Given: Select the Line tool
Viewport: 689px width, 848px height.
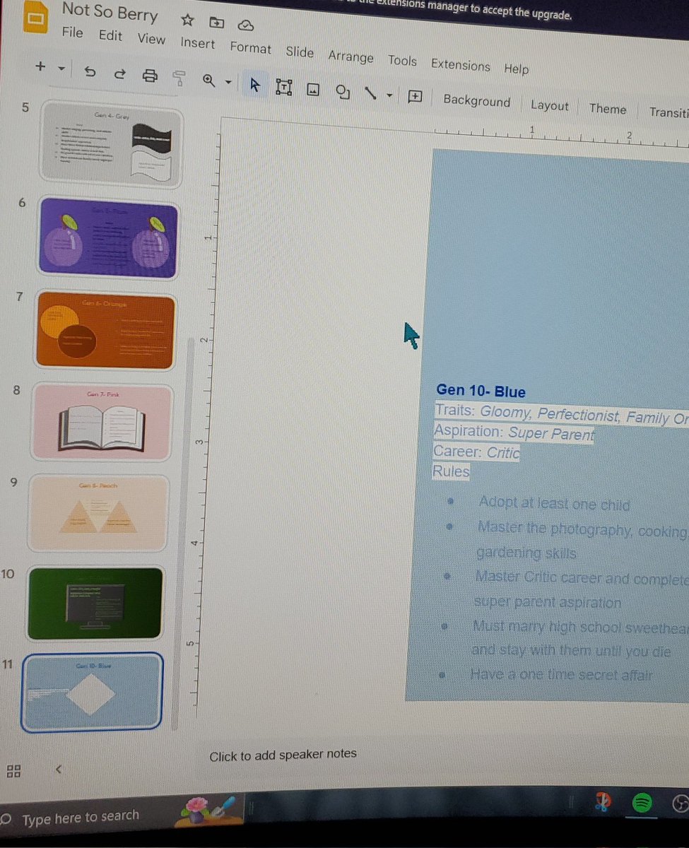Looking at the screenshot, I should pos(370,93).
